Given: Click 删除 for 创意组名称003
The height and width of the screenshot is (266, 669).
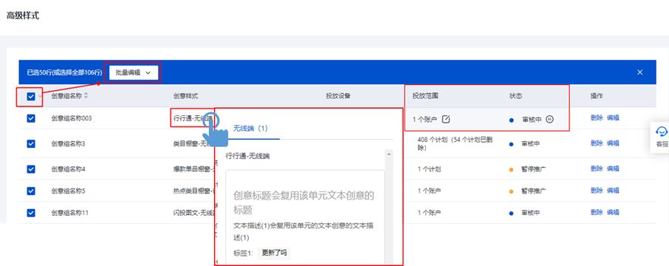Looking at the screenshot, I should 597,118.
